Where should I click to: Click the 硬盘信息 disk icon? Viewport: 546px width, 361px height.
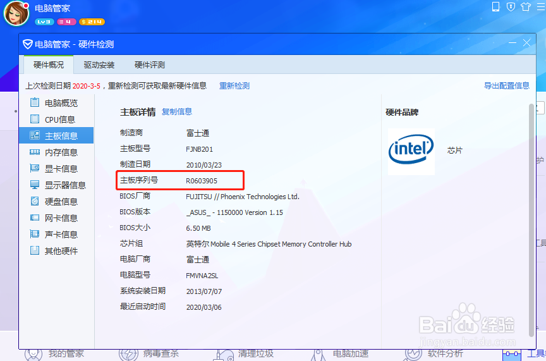tap(35, 201)
